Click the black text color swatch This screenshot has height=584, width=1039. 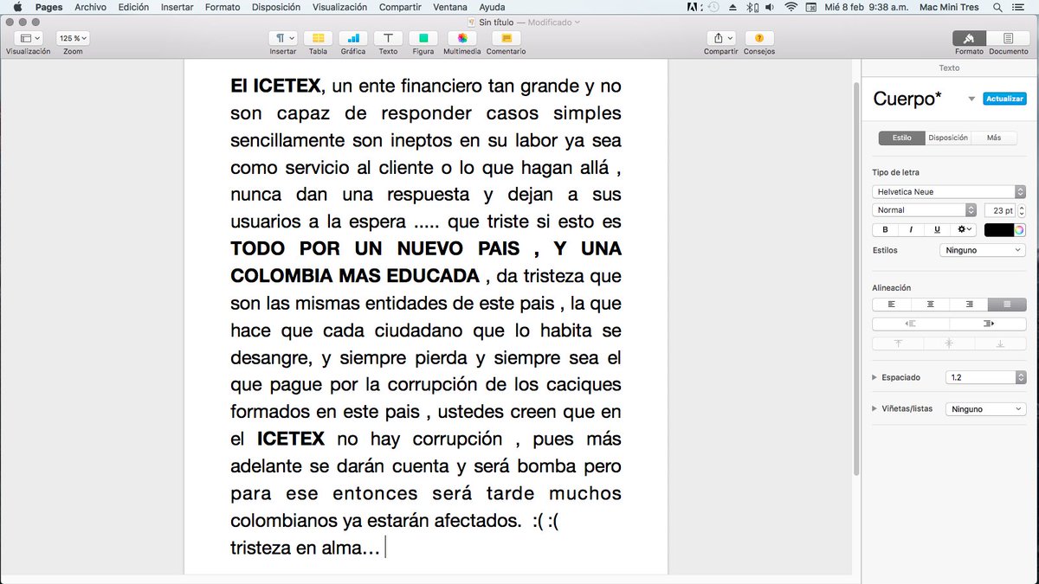coord(999,230)
